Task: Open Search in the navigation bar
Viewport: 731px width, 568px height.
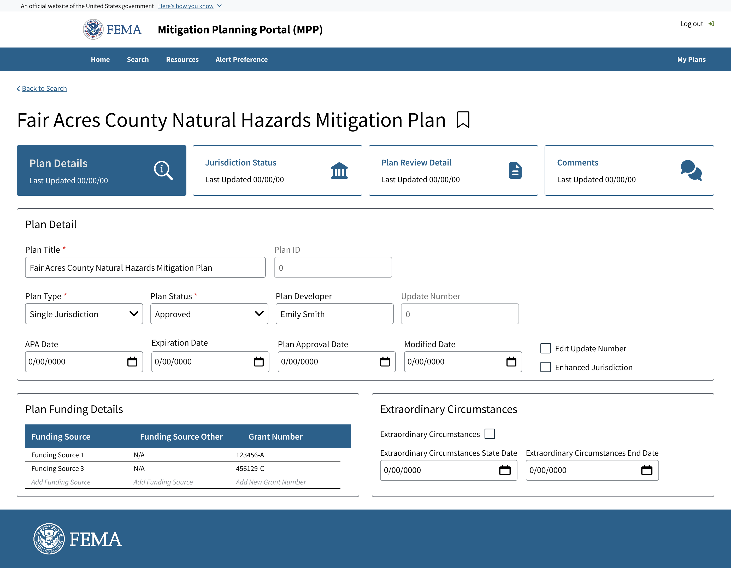Action: pos(138,60)
